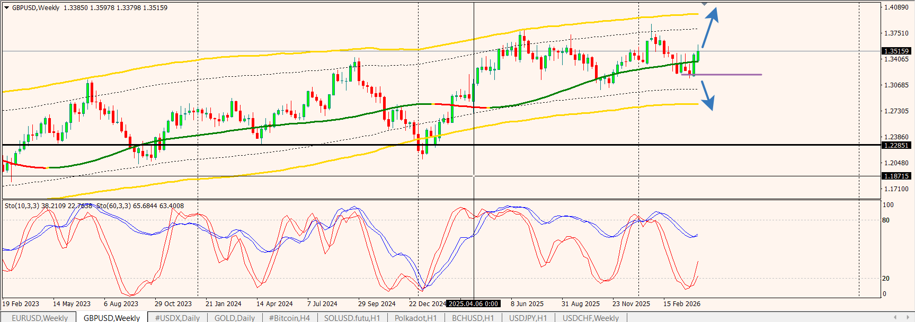This screenshot has height=322, width=915.
Task: Click the 1.37510 price scale value
Action: coord(896,33)
